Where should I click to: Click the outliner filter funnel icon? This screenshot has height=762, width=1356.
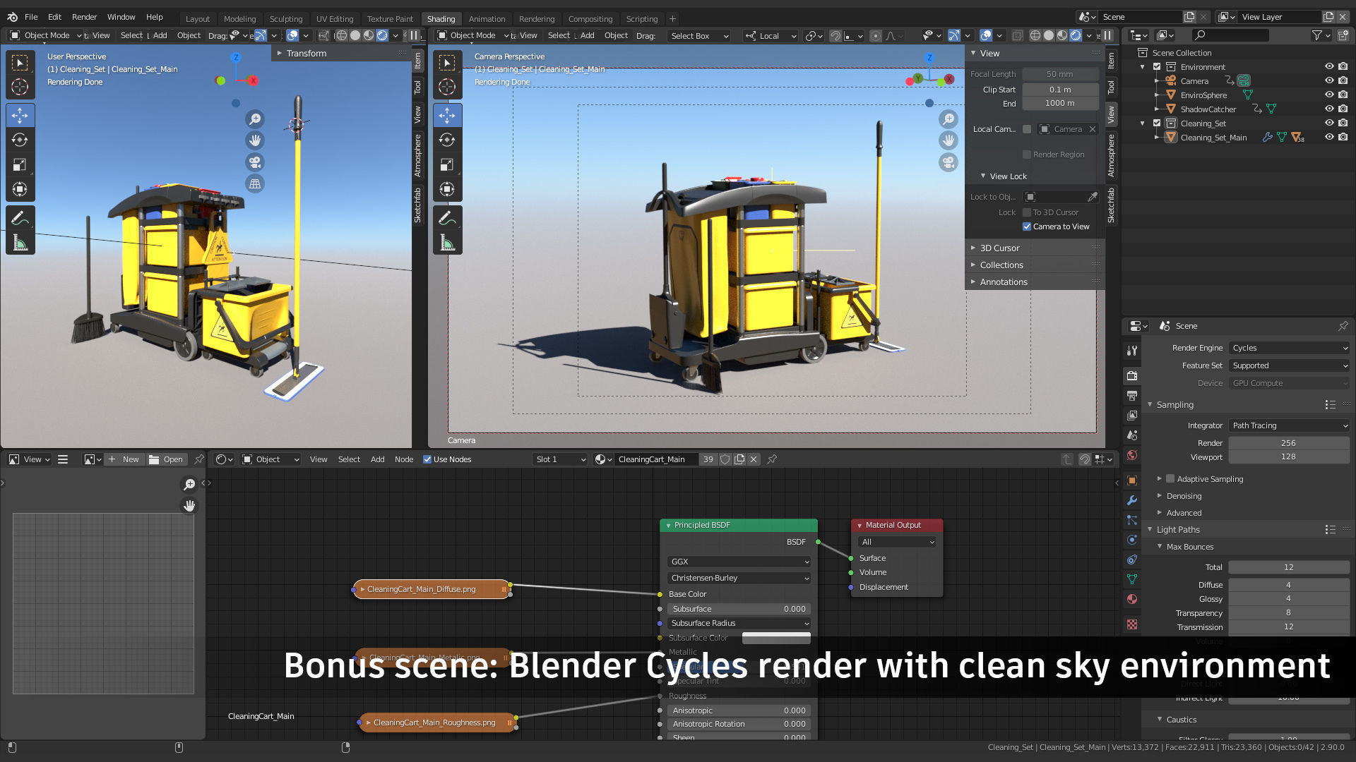[1316, 35]
